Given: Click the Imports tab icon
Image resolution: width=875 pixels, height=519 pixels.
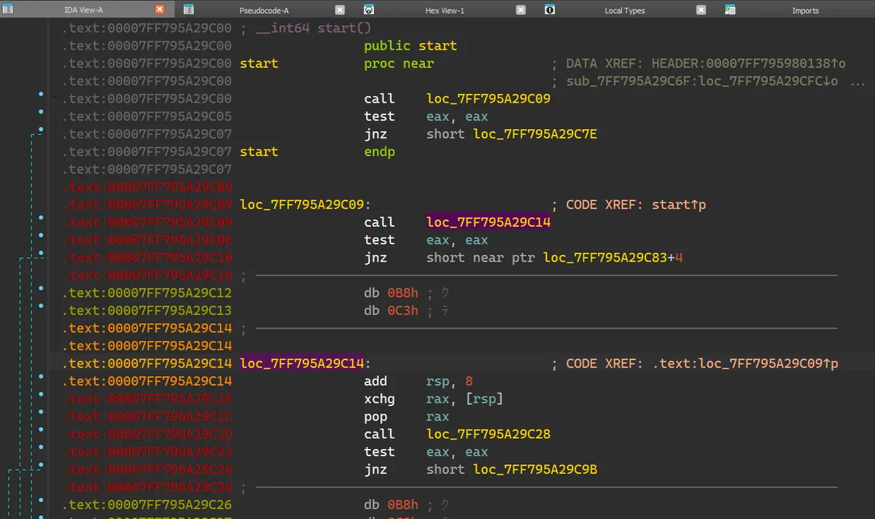Looking at the screenshot, I should 730,10.
